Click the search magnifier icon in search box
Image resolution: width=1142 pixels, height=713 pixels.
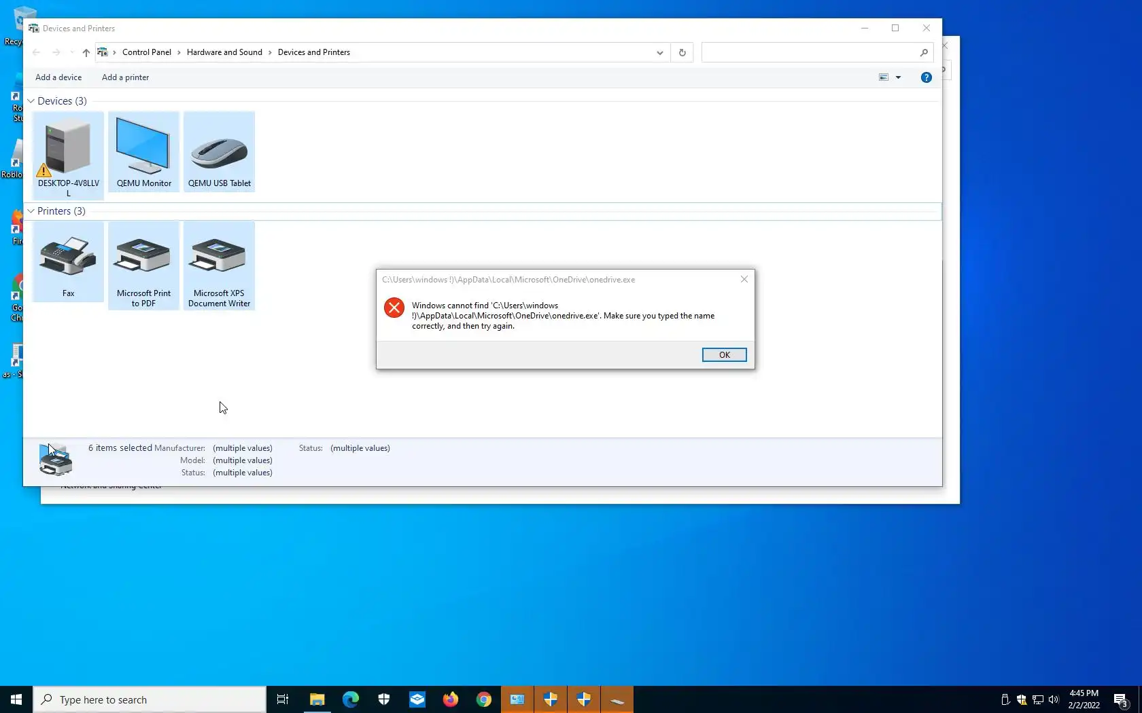[x=924, y=52]
